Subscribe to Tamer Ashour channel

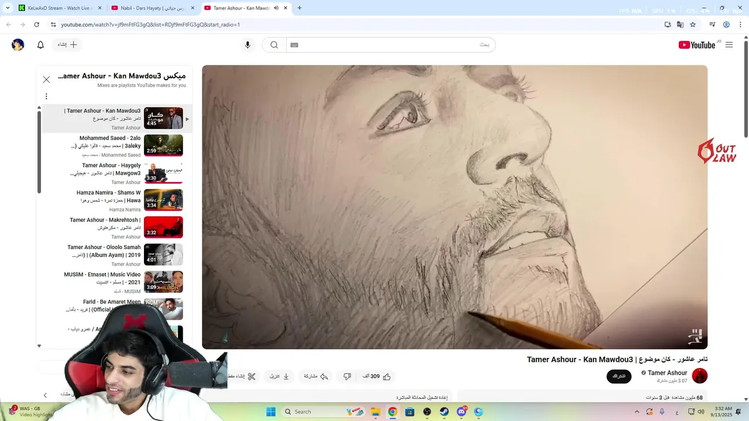[x=619, y=376]
